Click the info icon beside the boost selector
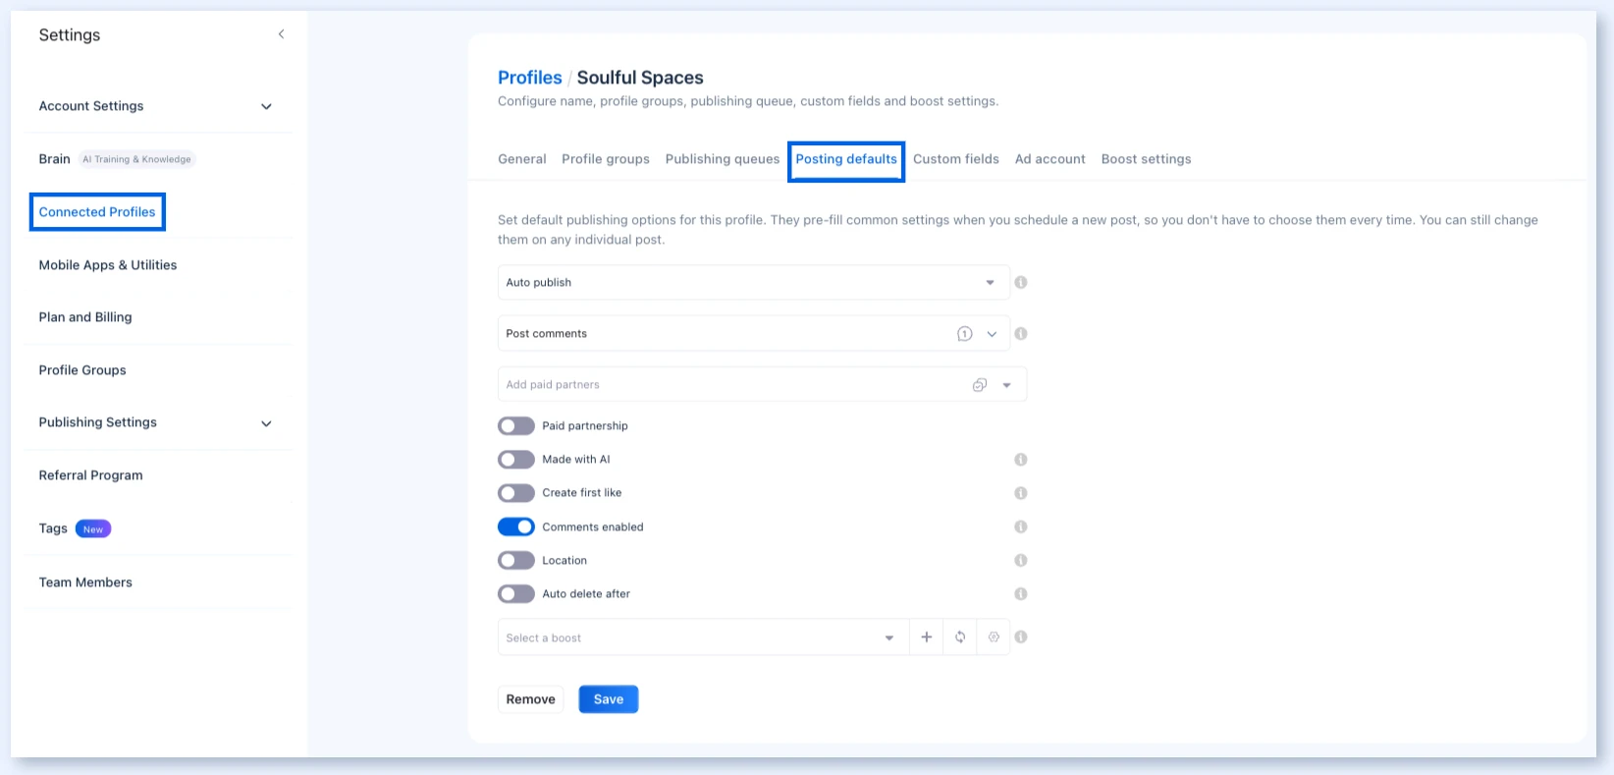1614x775 pixels. pos(1021,637)
